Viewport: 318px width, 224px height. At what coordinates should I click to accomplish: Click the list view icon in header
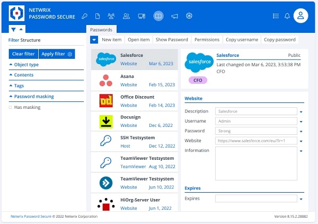pyautogui.click(x=276, y=16)
